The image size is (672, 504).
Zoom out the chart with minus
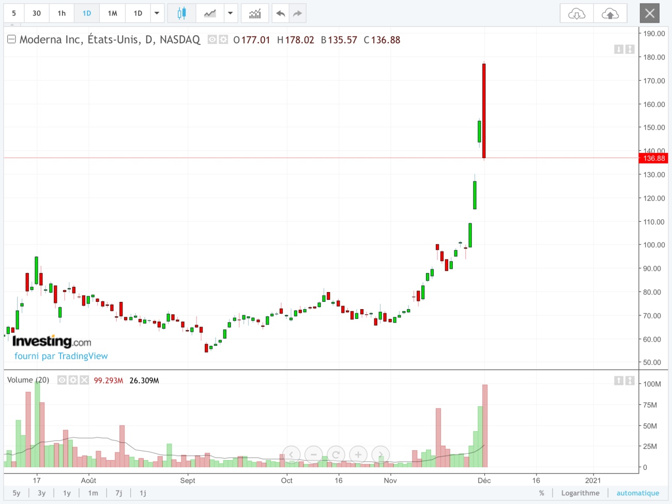pyautogui.click(x=313, y=455)
